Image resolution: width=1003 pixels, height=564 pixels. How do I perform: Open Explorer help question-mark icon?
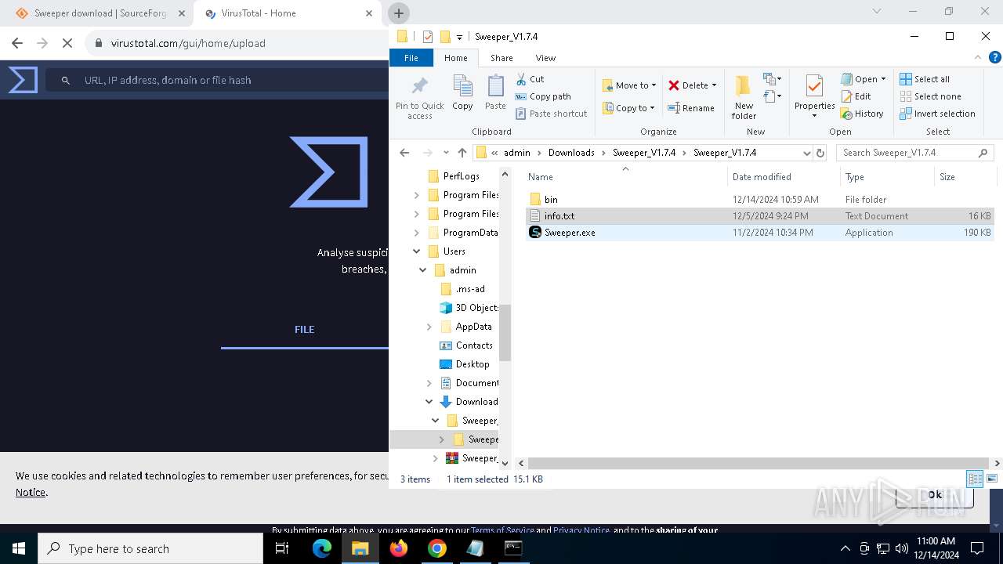pos(994,57)
